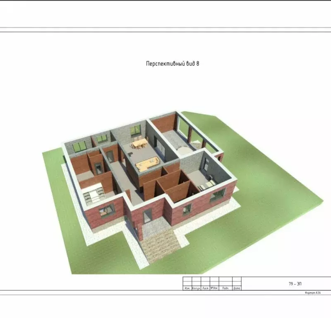The image size is (331, 318).
Task: Select the window left of entrance
Action: (107, 210)
